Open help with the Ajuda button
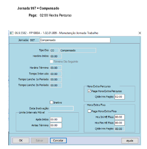147x149 pixels. click(130, 141)
